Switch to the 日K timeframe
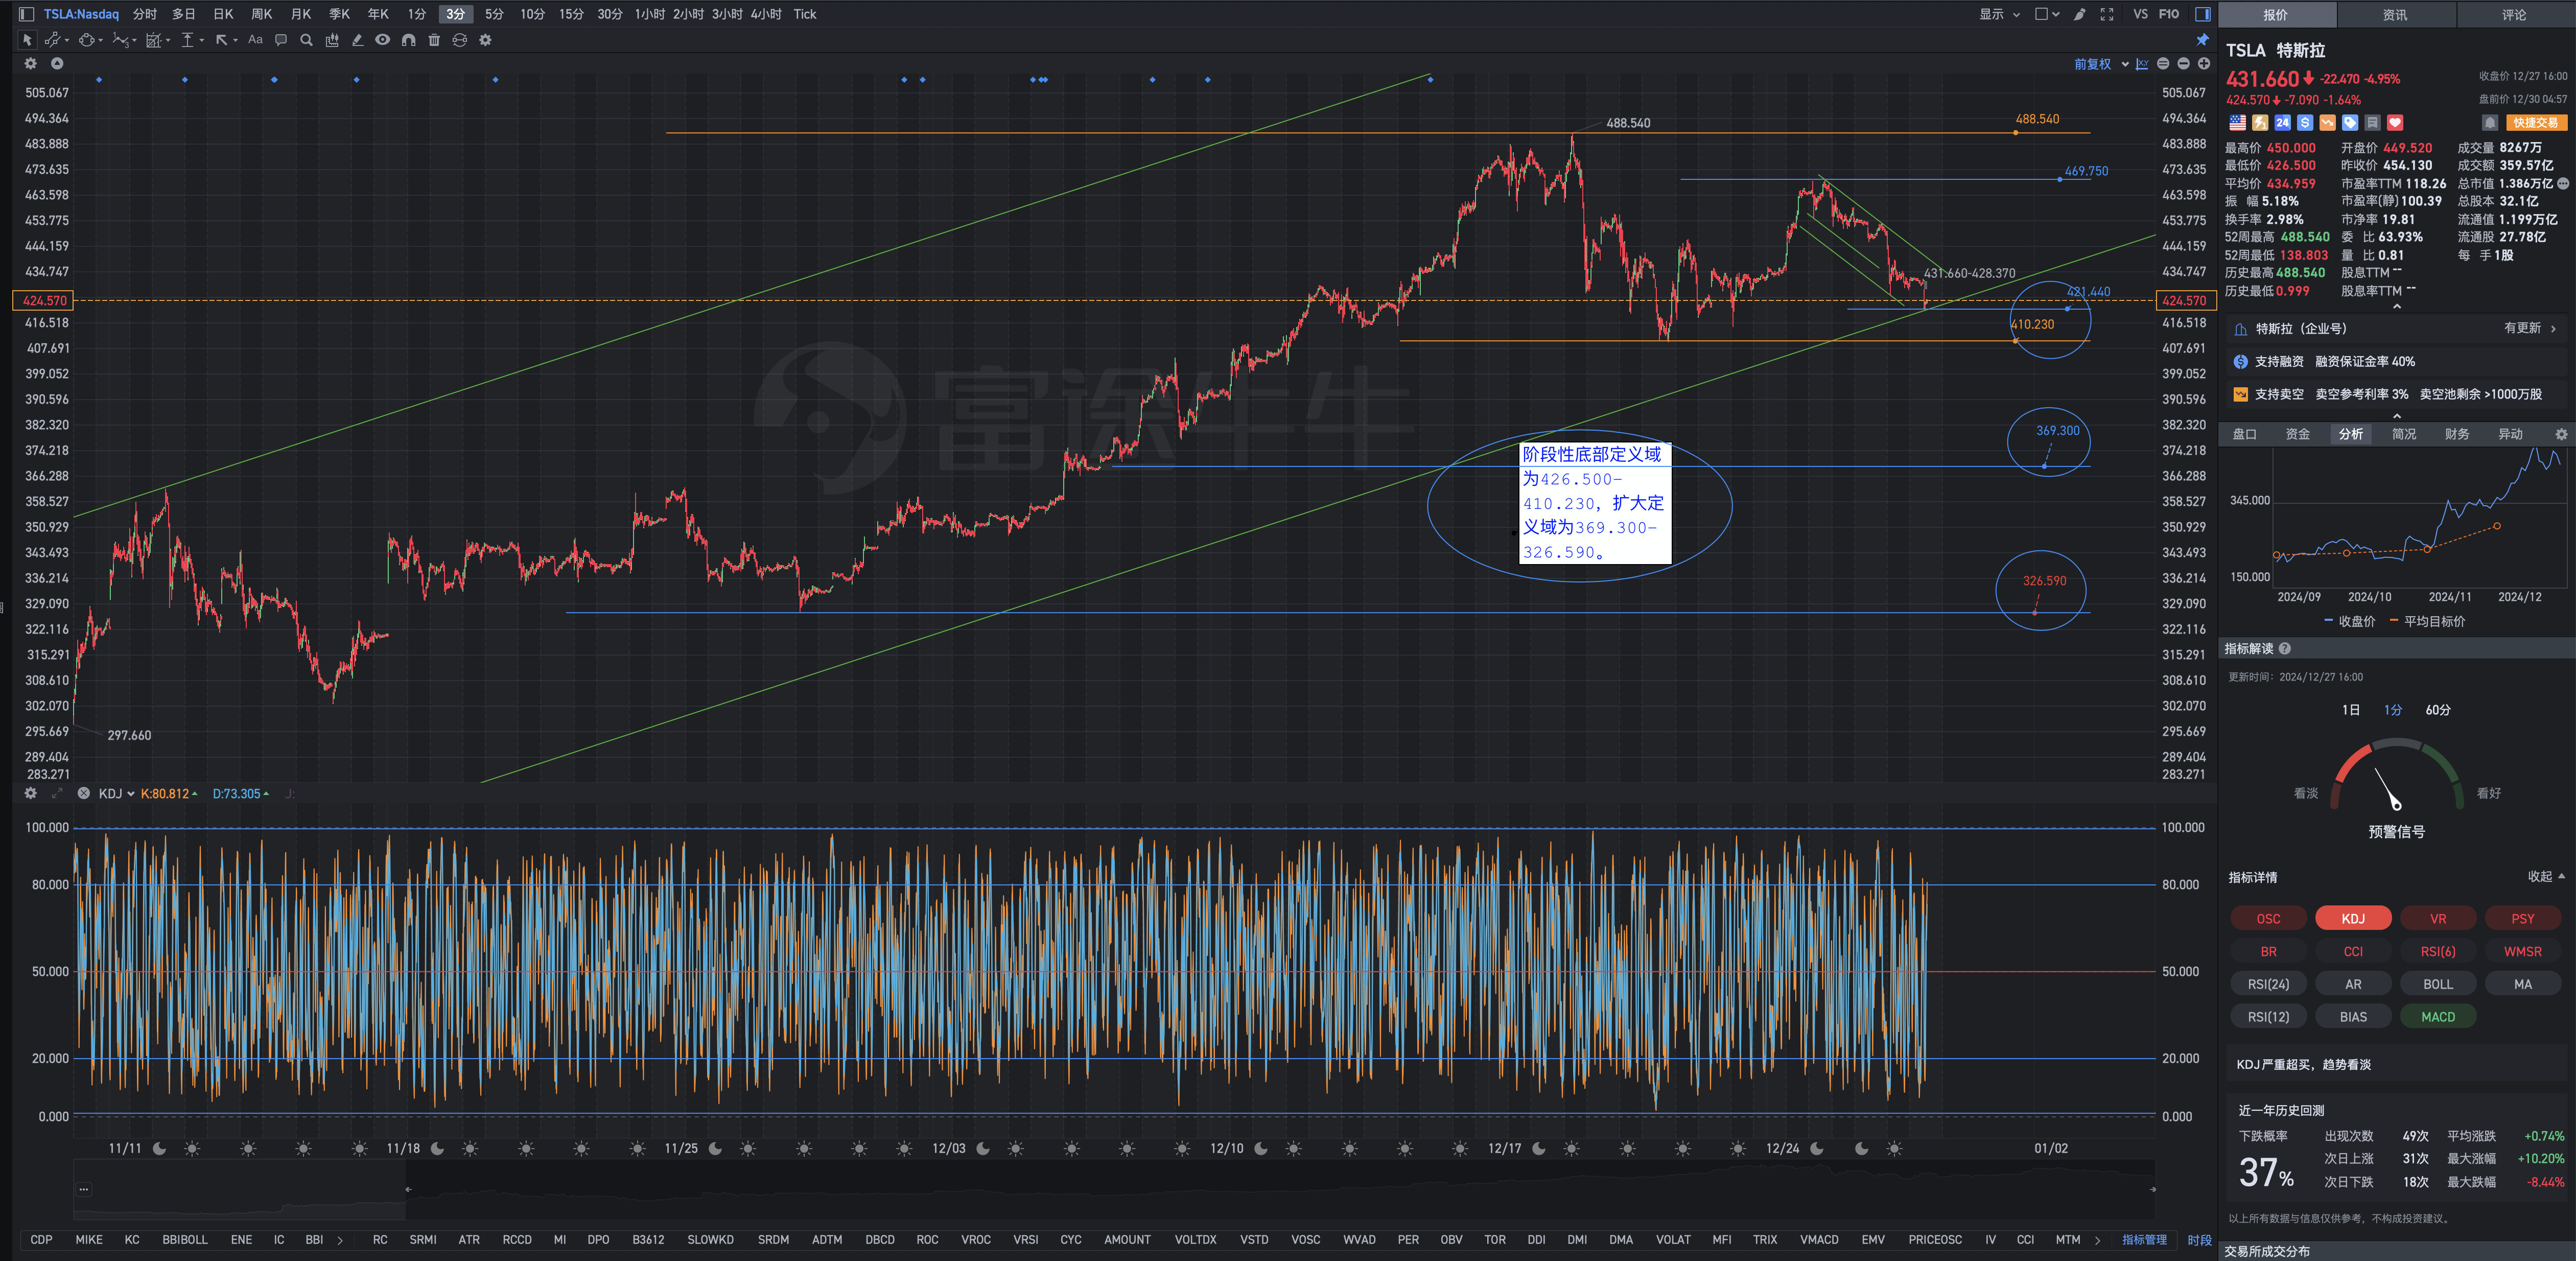Viewport: 2576px width, 1261px height. coord(223,14)
